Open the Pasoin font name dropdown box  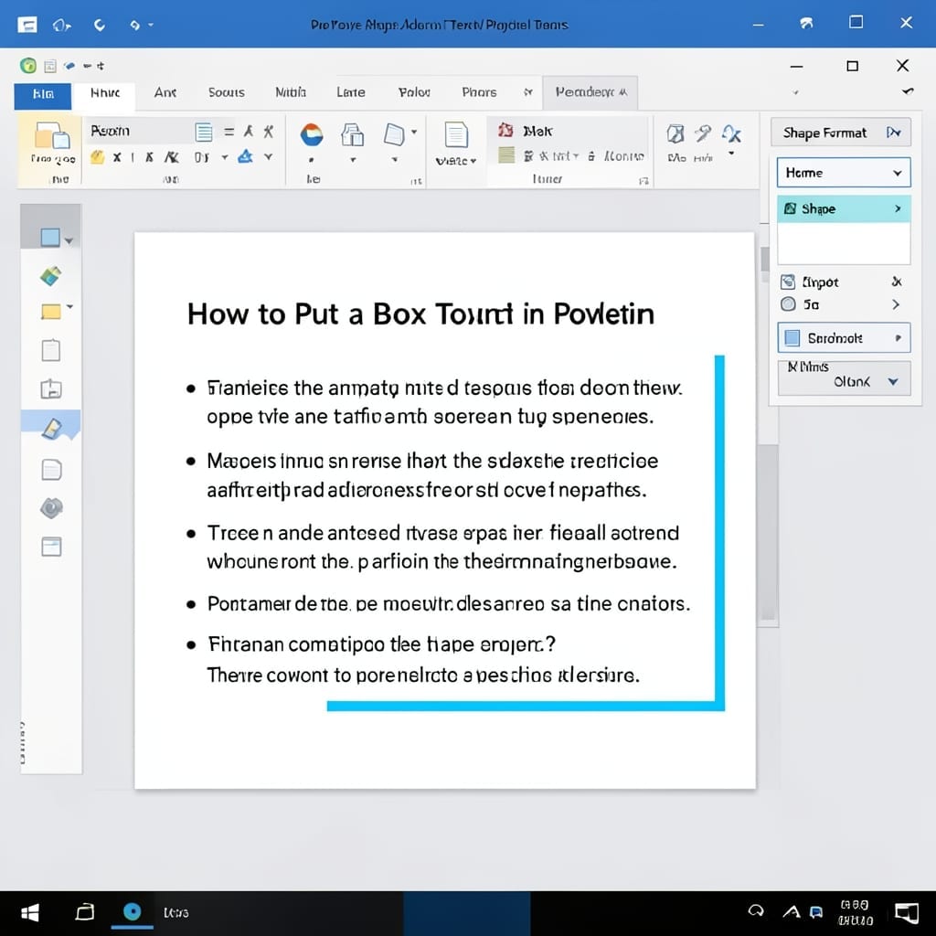tap(139, 131)
